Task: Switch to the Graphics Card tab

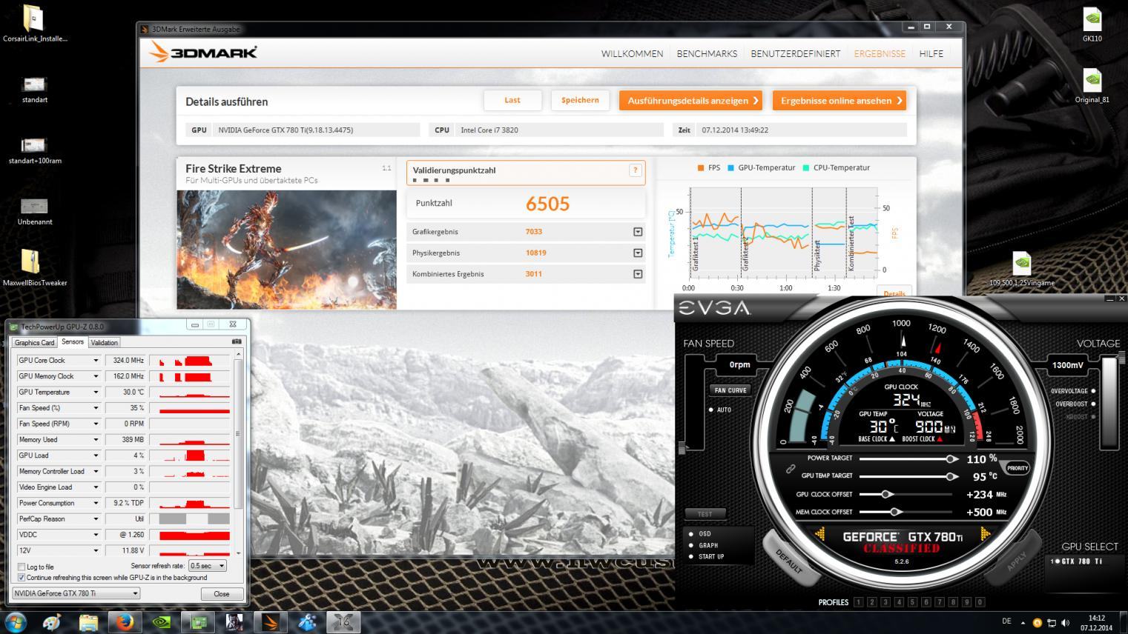Action: coord(34,342)
